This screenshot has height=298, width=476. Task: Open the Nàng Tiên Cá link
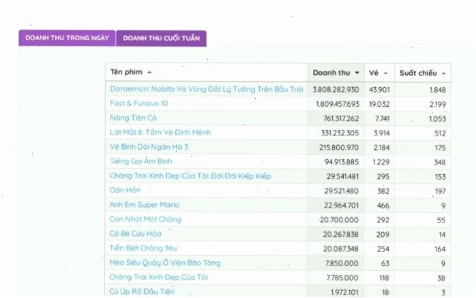tap(133, 118)
